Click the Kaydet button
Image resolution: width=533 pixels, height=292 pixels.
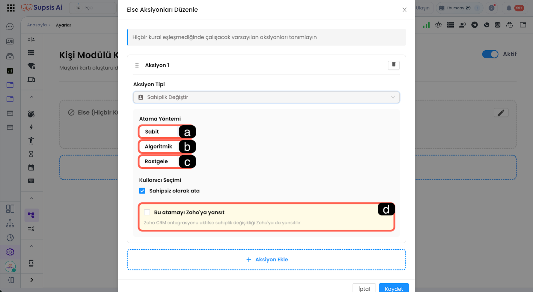(x=394, y=288)
